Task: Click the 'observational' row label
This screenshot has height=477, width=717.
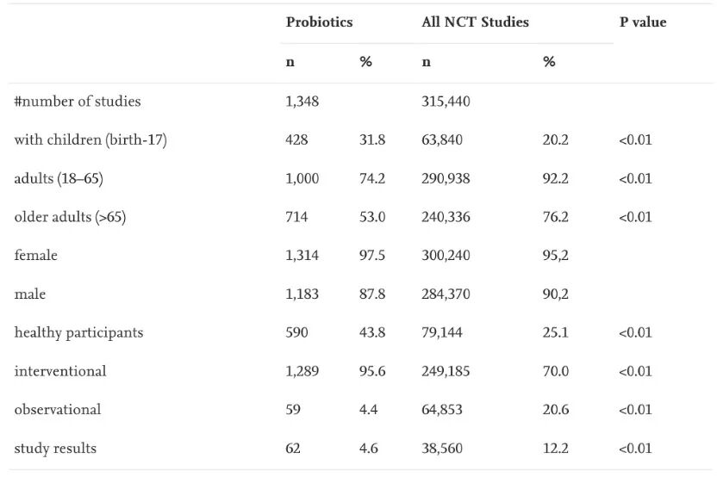Action: [58, 410]
